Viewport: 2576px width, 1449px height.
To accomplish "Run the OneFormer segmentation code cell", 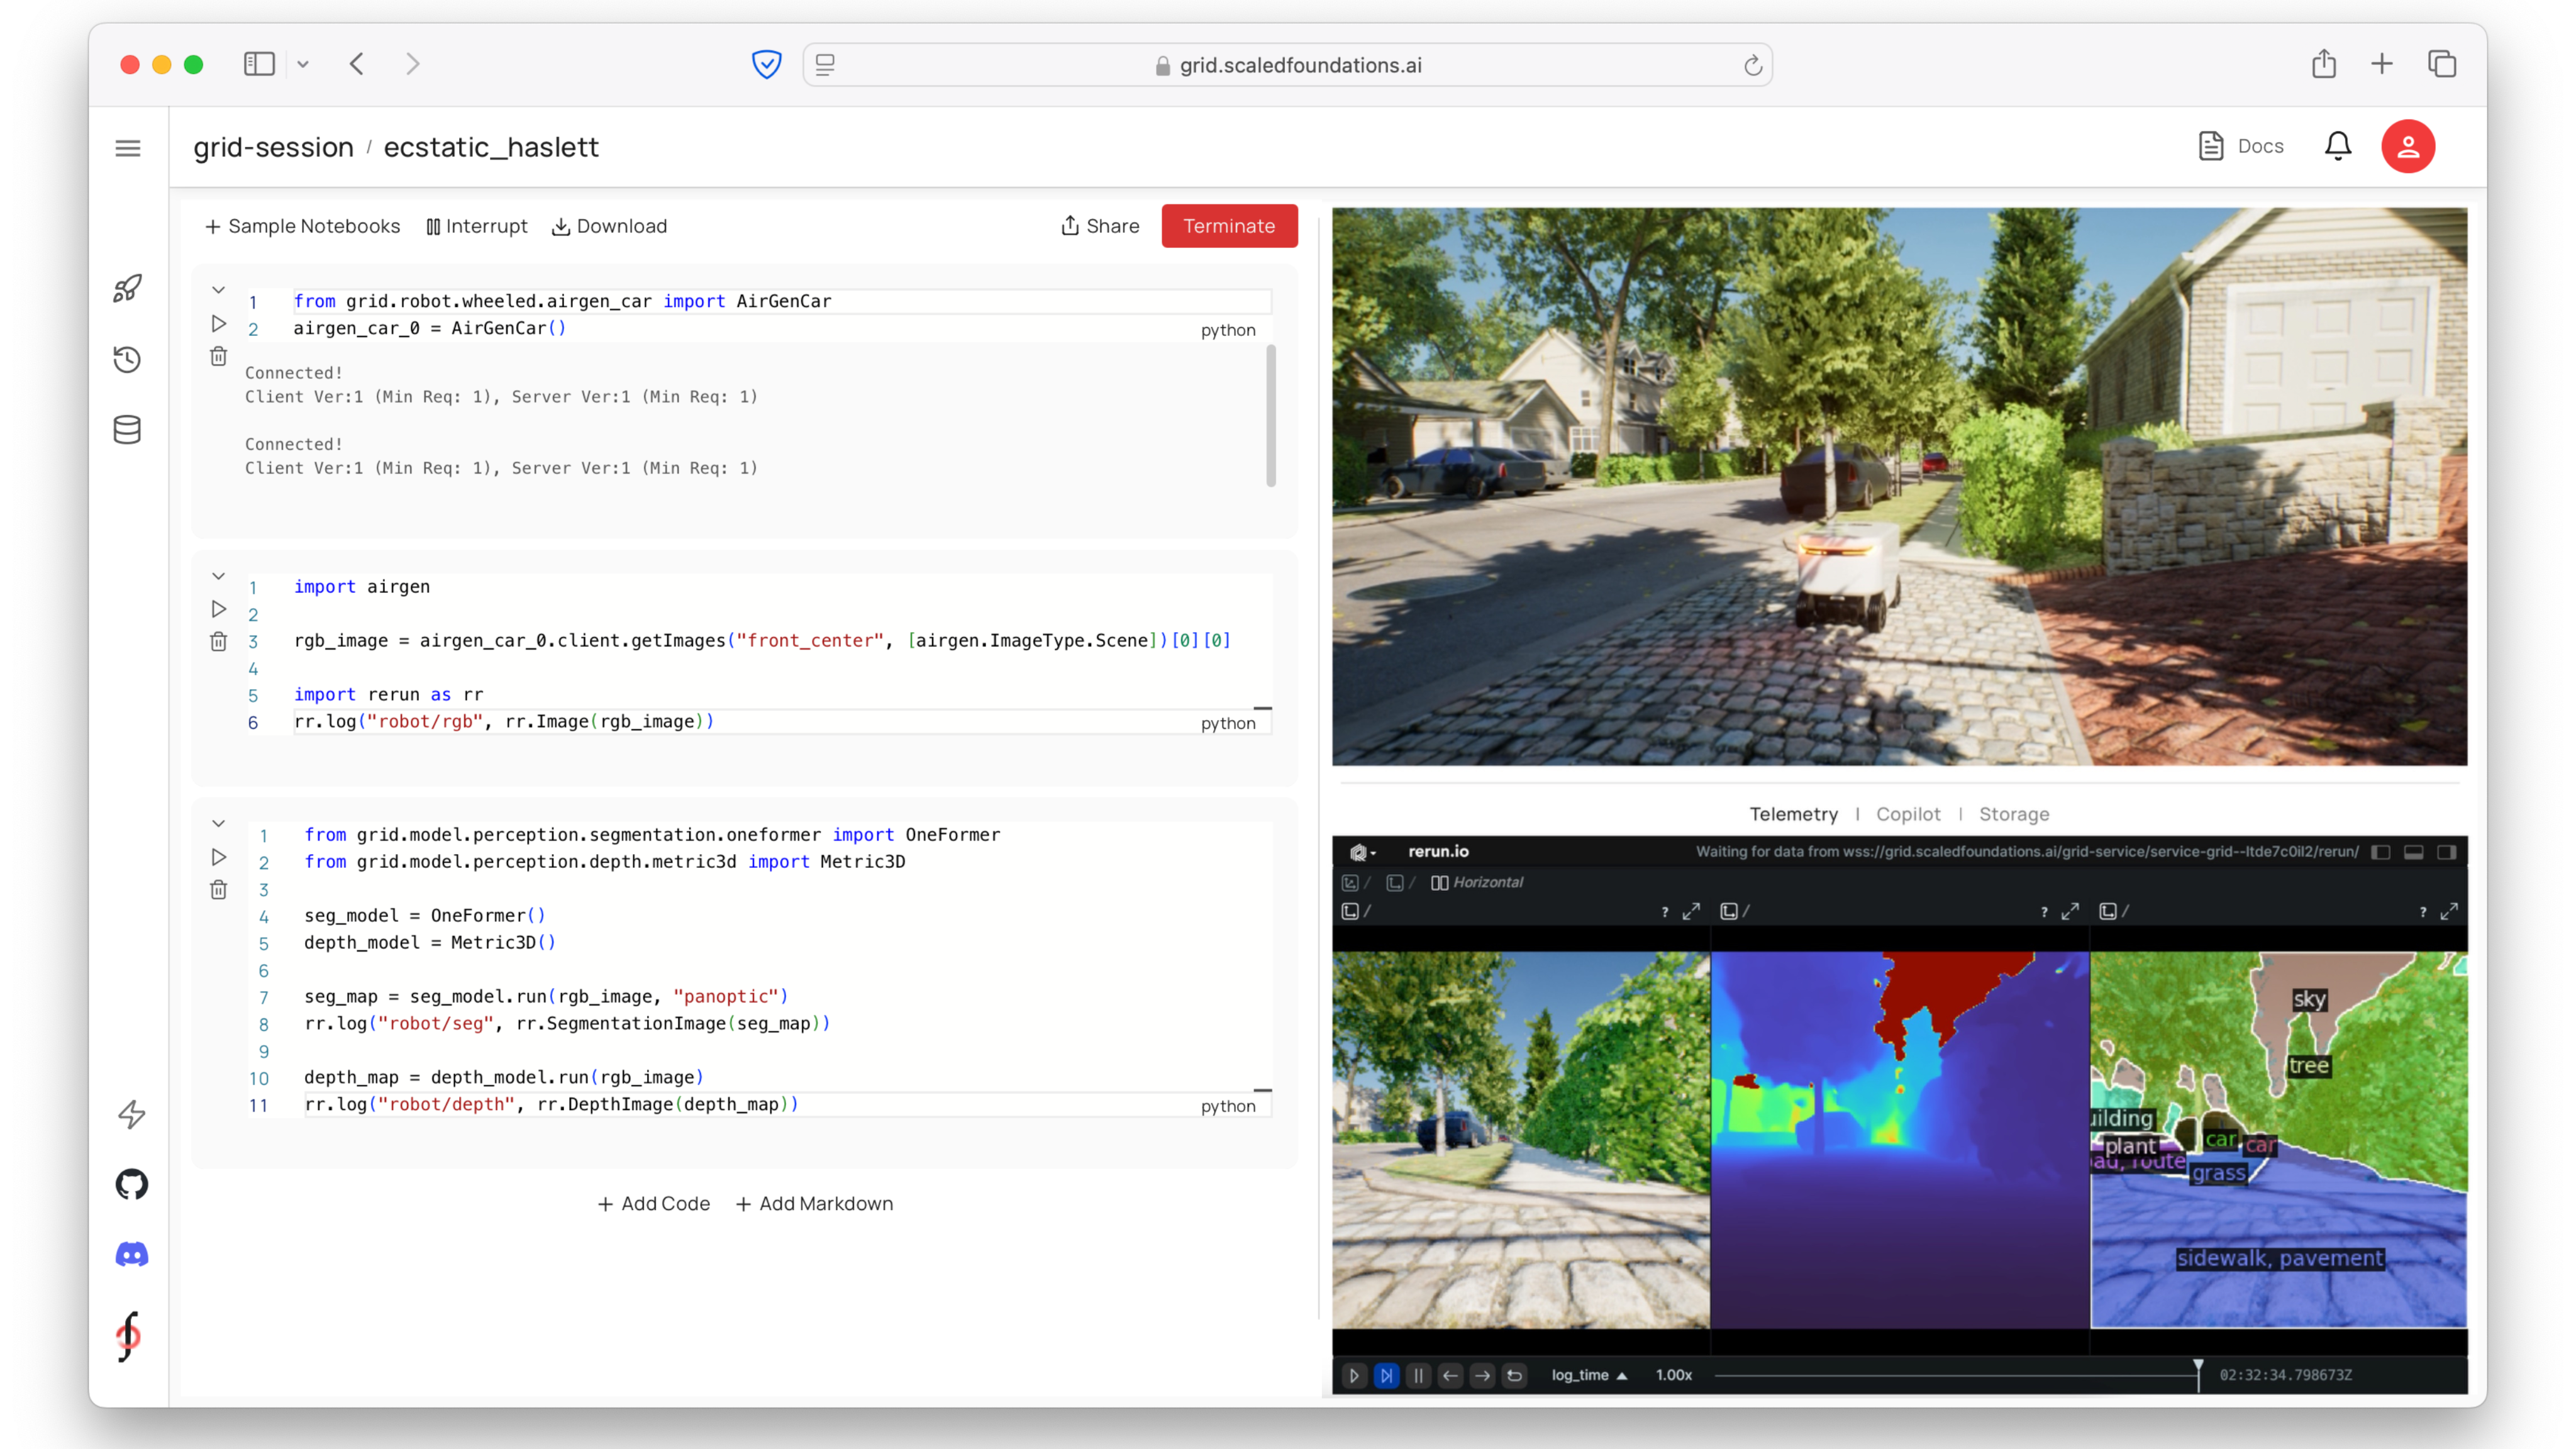I will coord(218,857).
